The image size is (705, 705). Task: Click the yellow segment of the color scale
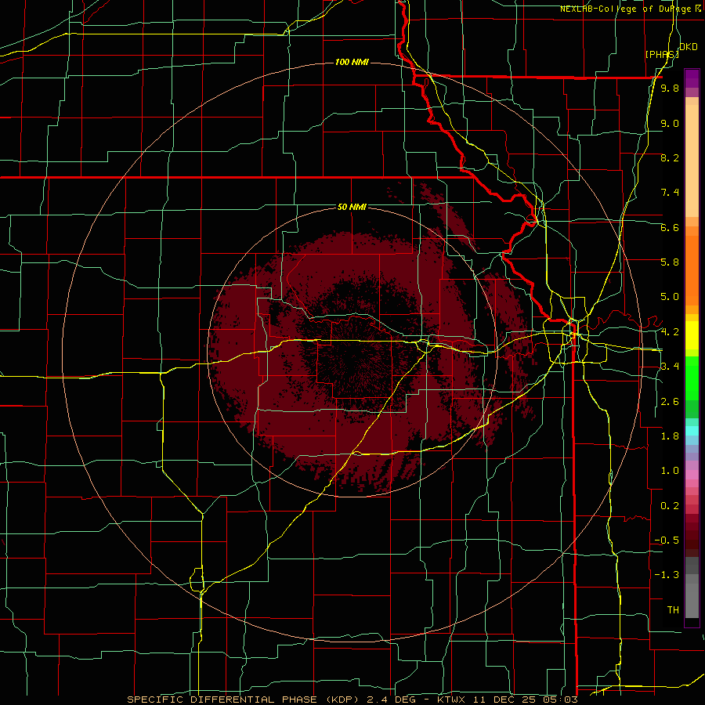[x=692, y=335]
